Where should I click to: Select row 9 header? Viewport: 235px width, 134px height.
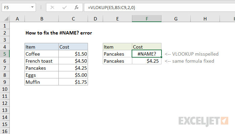[5, 82]
